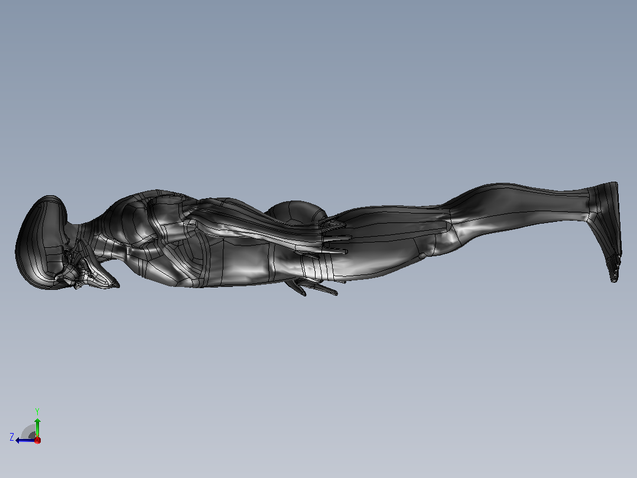637x478 pixels.
Task: Click the red X-axis dot on the triad
Action: 37,440
